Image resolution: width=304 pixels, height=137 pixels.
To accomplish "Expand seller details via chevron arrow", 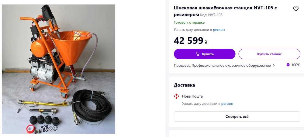I will (x=274, y=65).
